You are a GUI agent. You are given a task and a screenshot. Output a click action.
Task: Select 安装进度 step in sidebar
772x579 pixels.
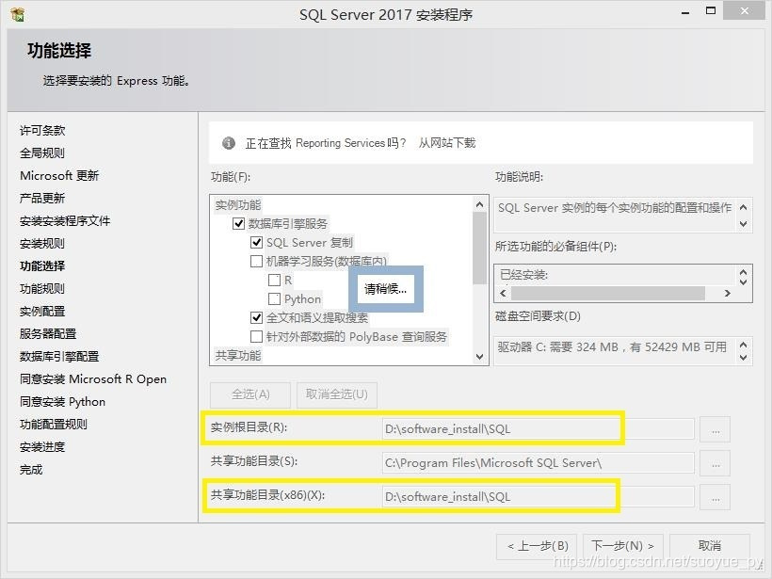42,447
